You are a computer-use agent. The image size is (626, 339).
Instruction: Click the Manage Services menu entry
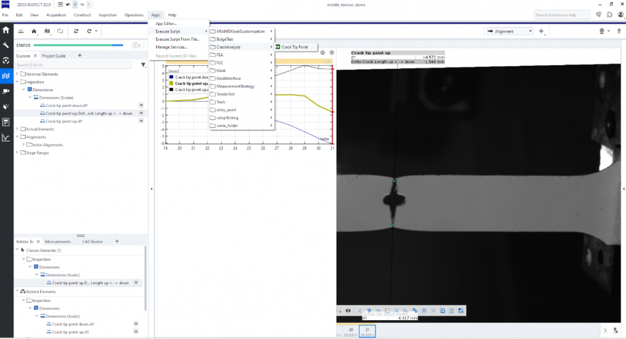tap(171, 47)
